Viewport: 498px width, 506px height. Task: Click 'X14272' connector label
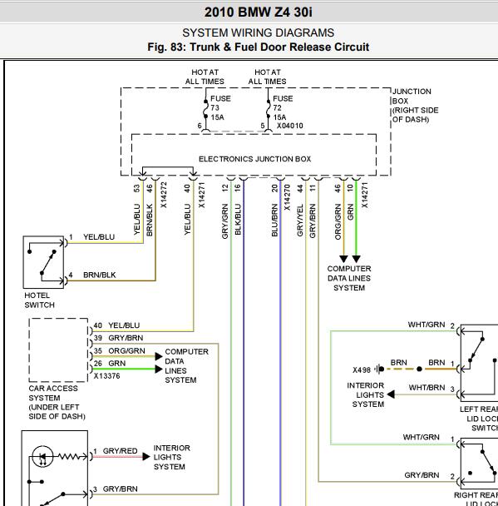(164, 195)
